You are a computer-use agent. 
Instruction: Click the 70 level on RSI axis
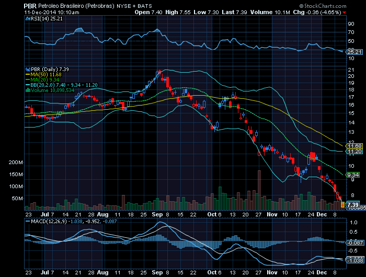[x=351, y=32]
